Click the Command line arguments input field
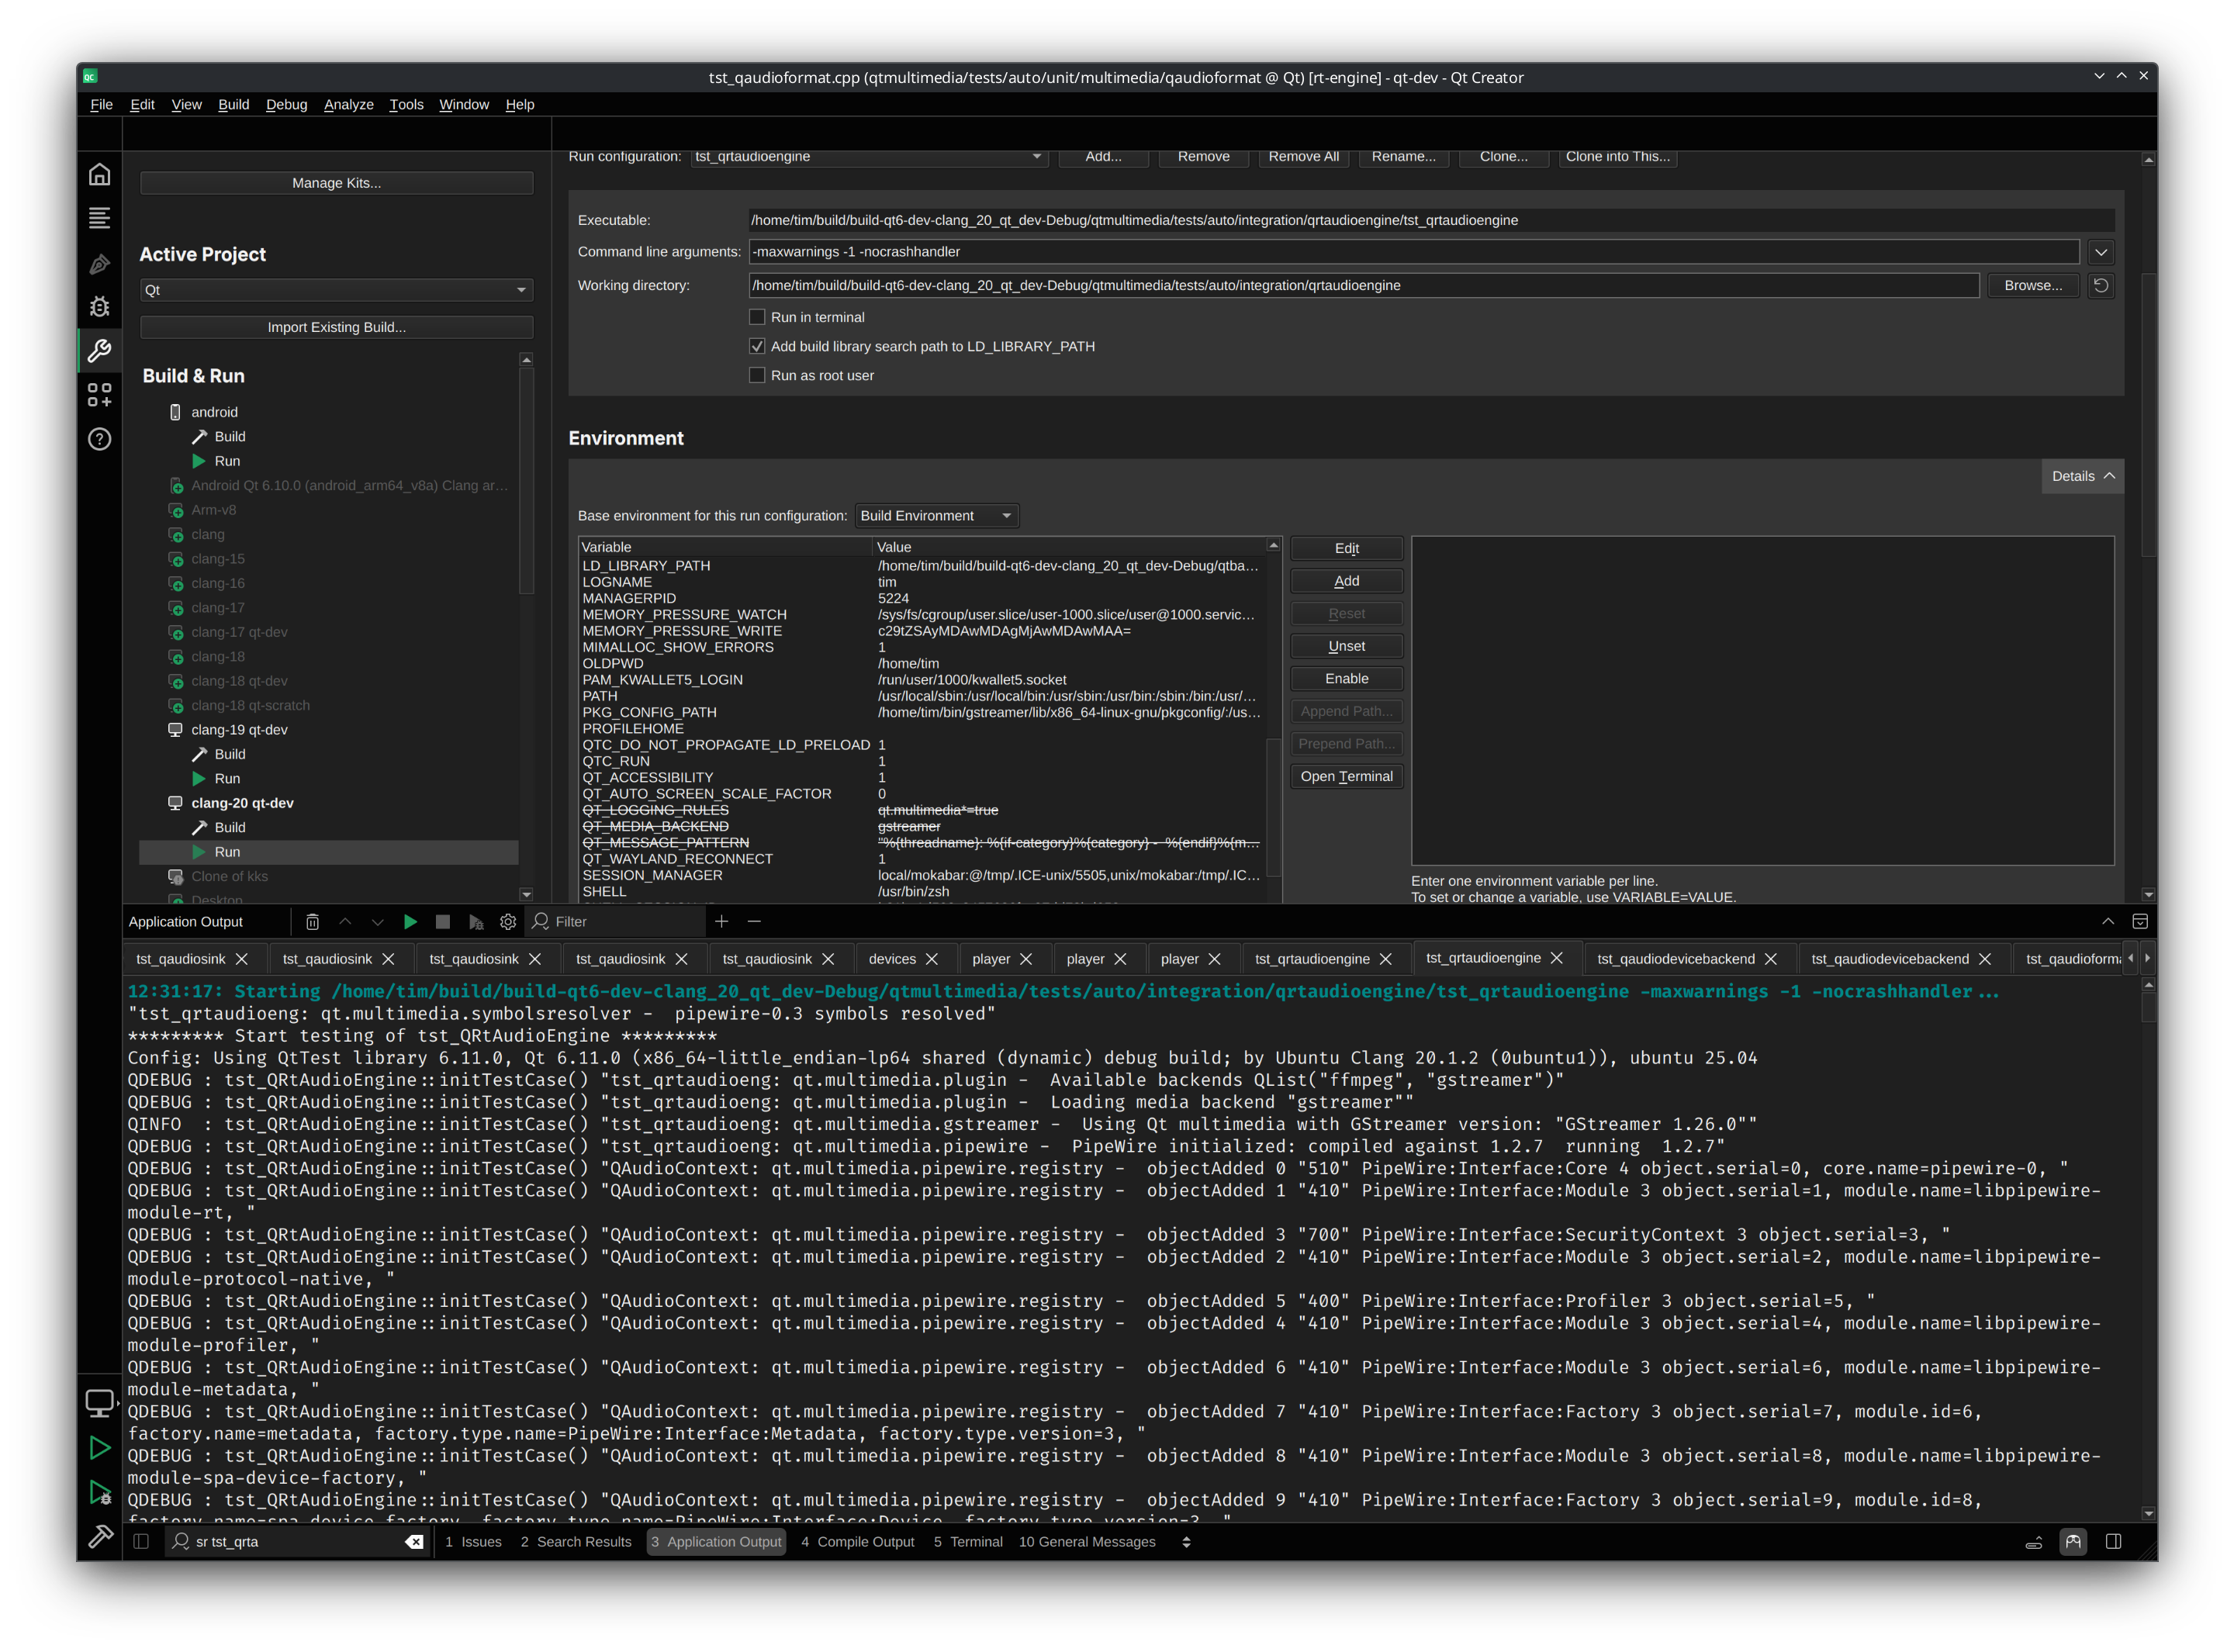 point(1413,253)
